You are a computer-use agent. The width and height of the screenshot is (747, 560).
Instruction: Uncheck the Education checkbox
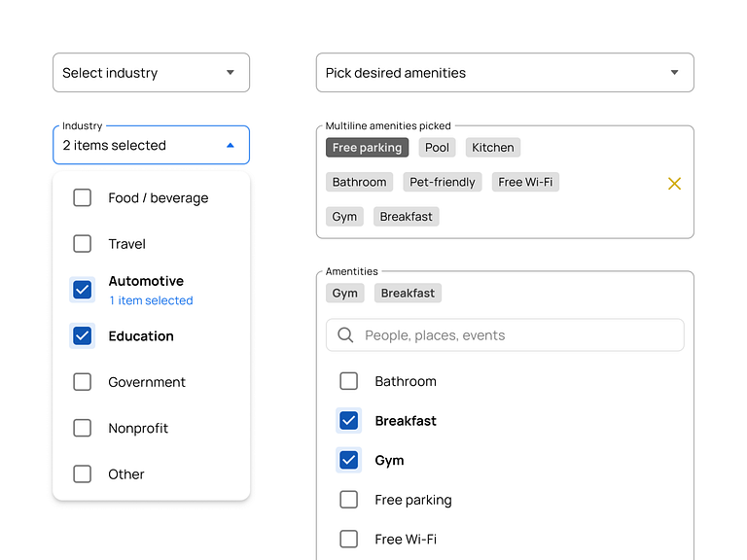pyautogui.click(x=83, y=336)
